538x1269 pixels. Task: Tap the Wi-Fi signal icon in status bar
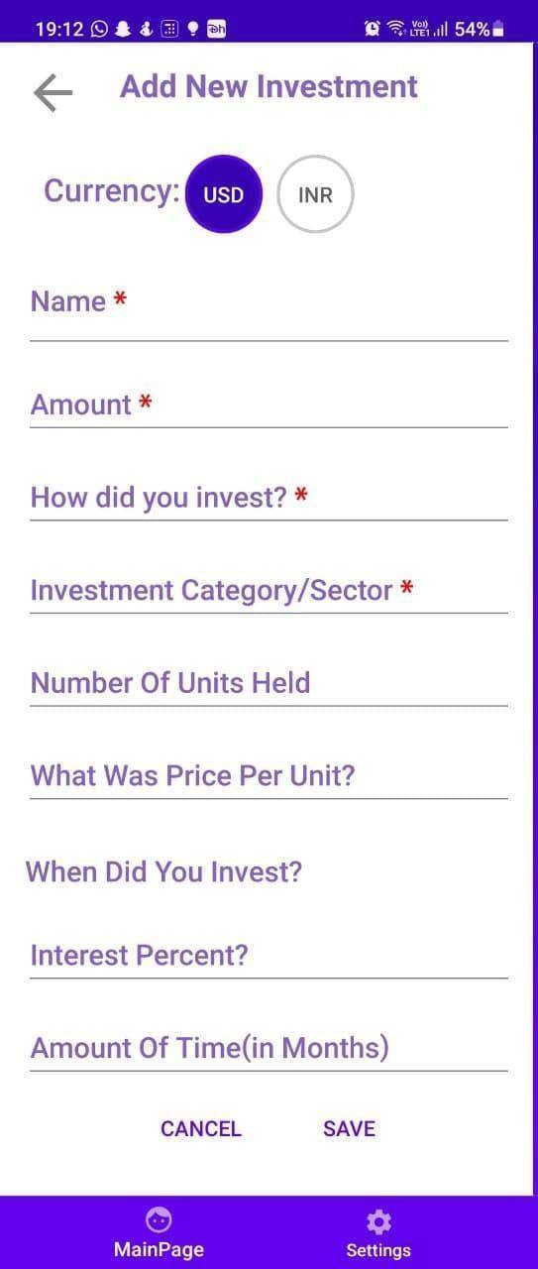click(x=396, y=29)
